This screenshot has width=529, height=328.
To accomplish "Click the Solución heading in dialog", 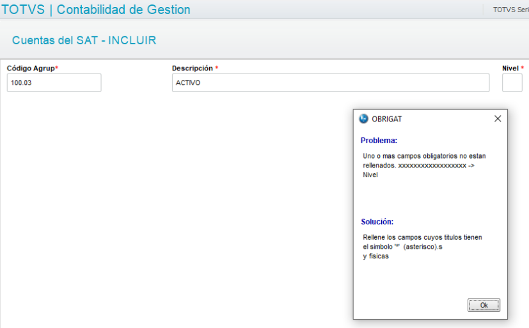I will click(x=377, y=222).
